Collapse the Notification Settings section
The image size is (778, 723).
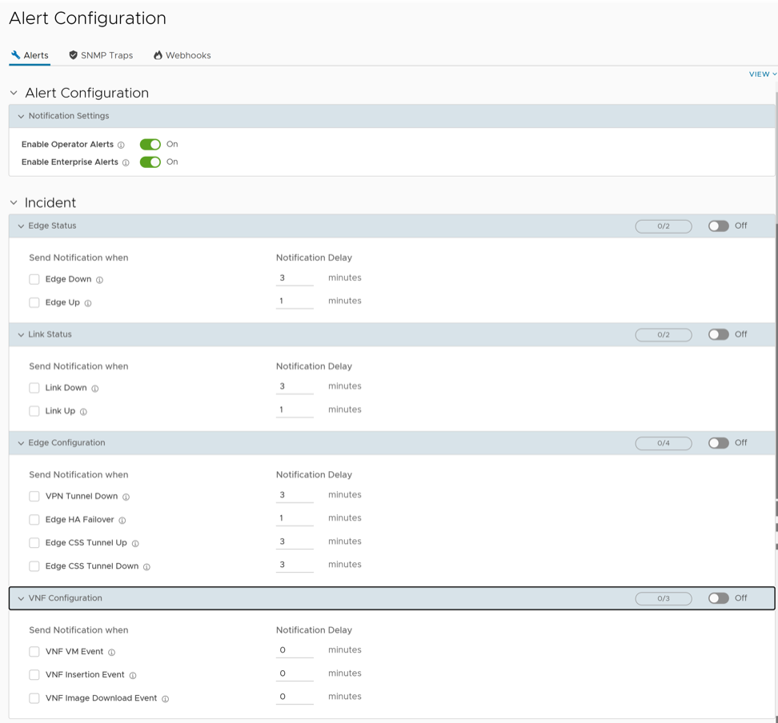pyautogui.click(x=21, y=117)
